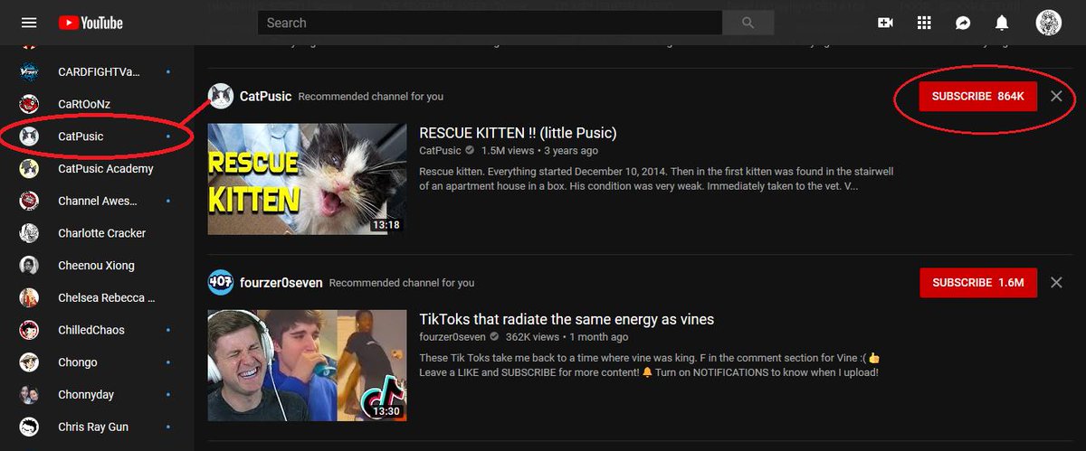Select CatPusic Academy subscription name
Viewport: 1086px width, 451px height.
[106, 169]
